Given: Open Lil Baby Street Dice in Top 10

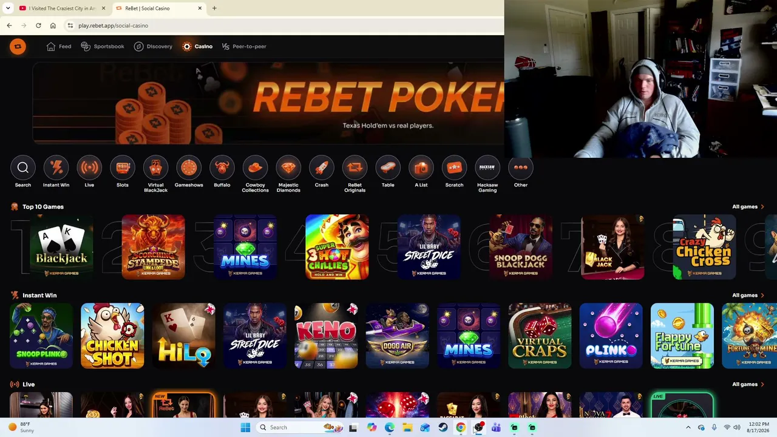Looking at the screenshot, I should pyautogui.click(x=429, y=247).
